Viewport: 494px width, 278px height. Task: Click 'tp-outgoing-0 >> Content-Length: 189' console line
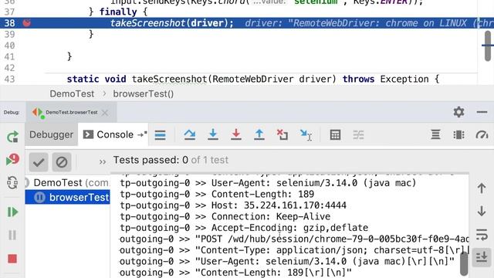(x=217, y=194)
